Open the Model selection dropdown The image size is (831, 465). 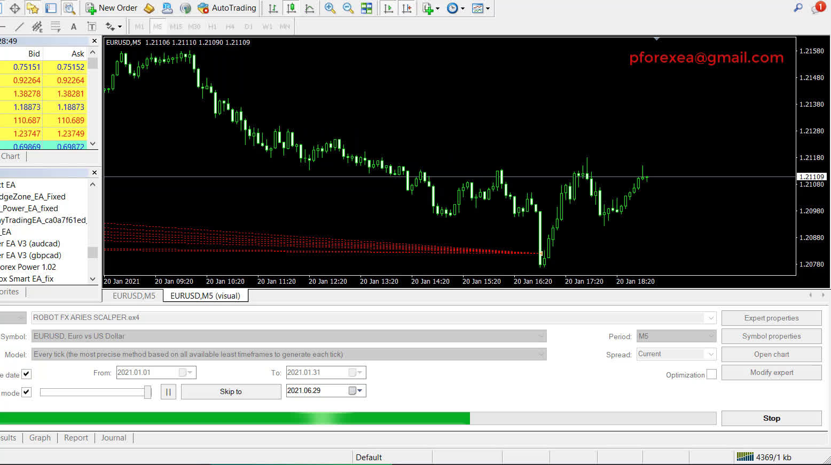[x=541, y=354]
